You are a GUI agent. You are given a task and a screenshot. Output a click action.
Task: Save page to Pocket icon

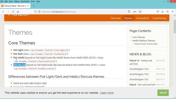pos(158,12)
